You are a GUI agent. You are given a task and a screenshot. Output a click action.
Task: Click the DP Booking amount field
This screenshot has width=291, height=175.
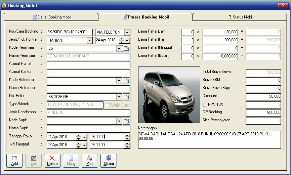pyautogui.click(x=263, y=113)
